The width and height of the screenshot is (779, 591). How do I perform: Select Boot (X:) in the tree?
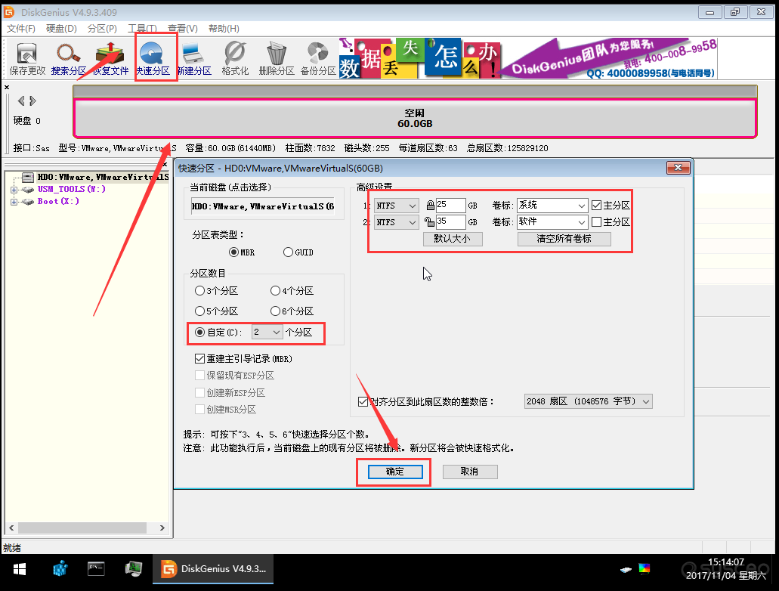point(58,201)
